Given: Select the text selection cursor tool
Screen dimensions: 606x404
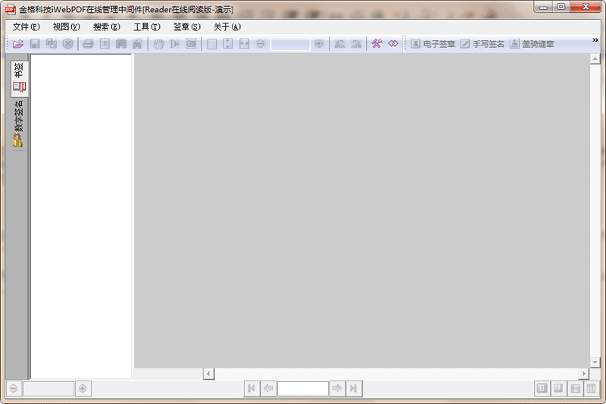Looking at the screenshot, I should pos(174,44).
